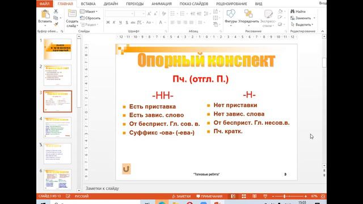Click the Comments (Примечания) button
363x204 pixels.
click(209, 196)
